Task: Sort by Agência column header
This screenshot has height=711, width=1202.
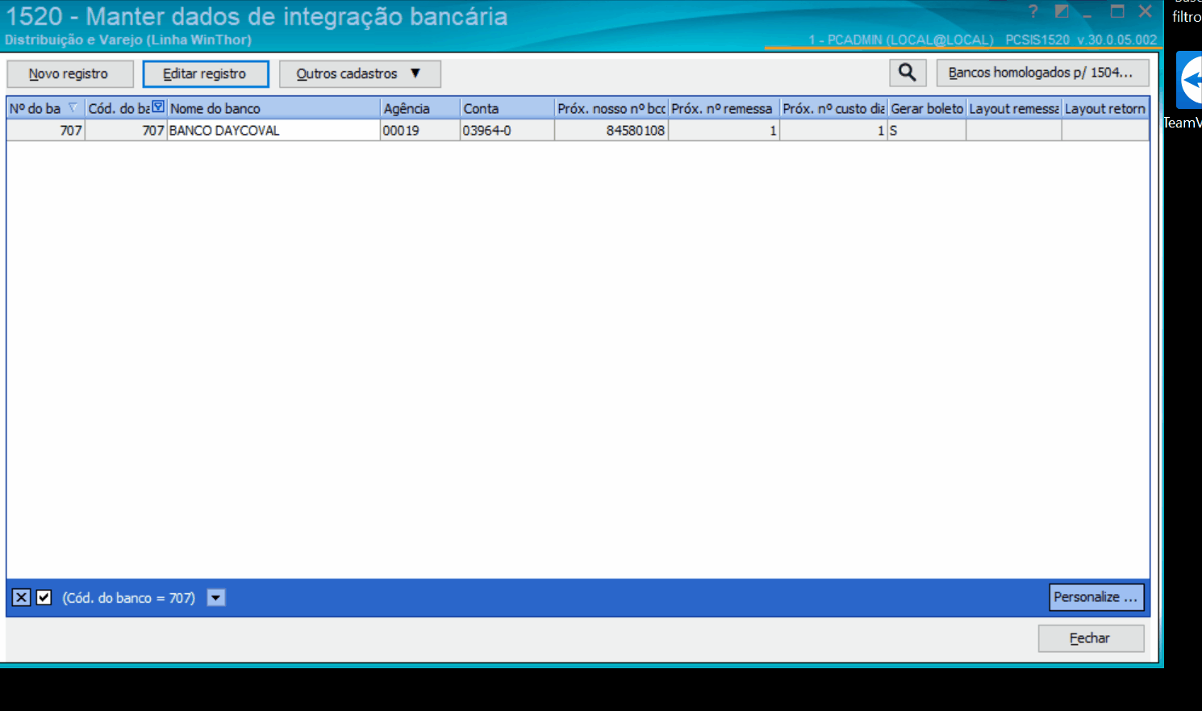Action: 420,108
